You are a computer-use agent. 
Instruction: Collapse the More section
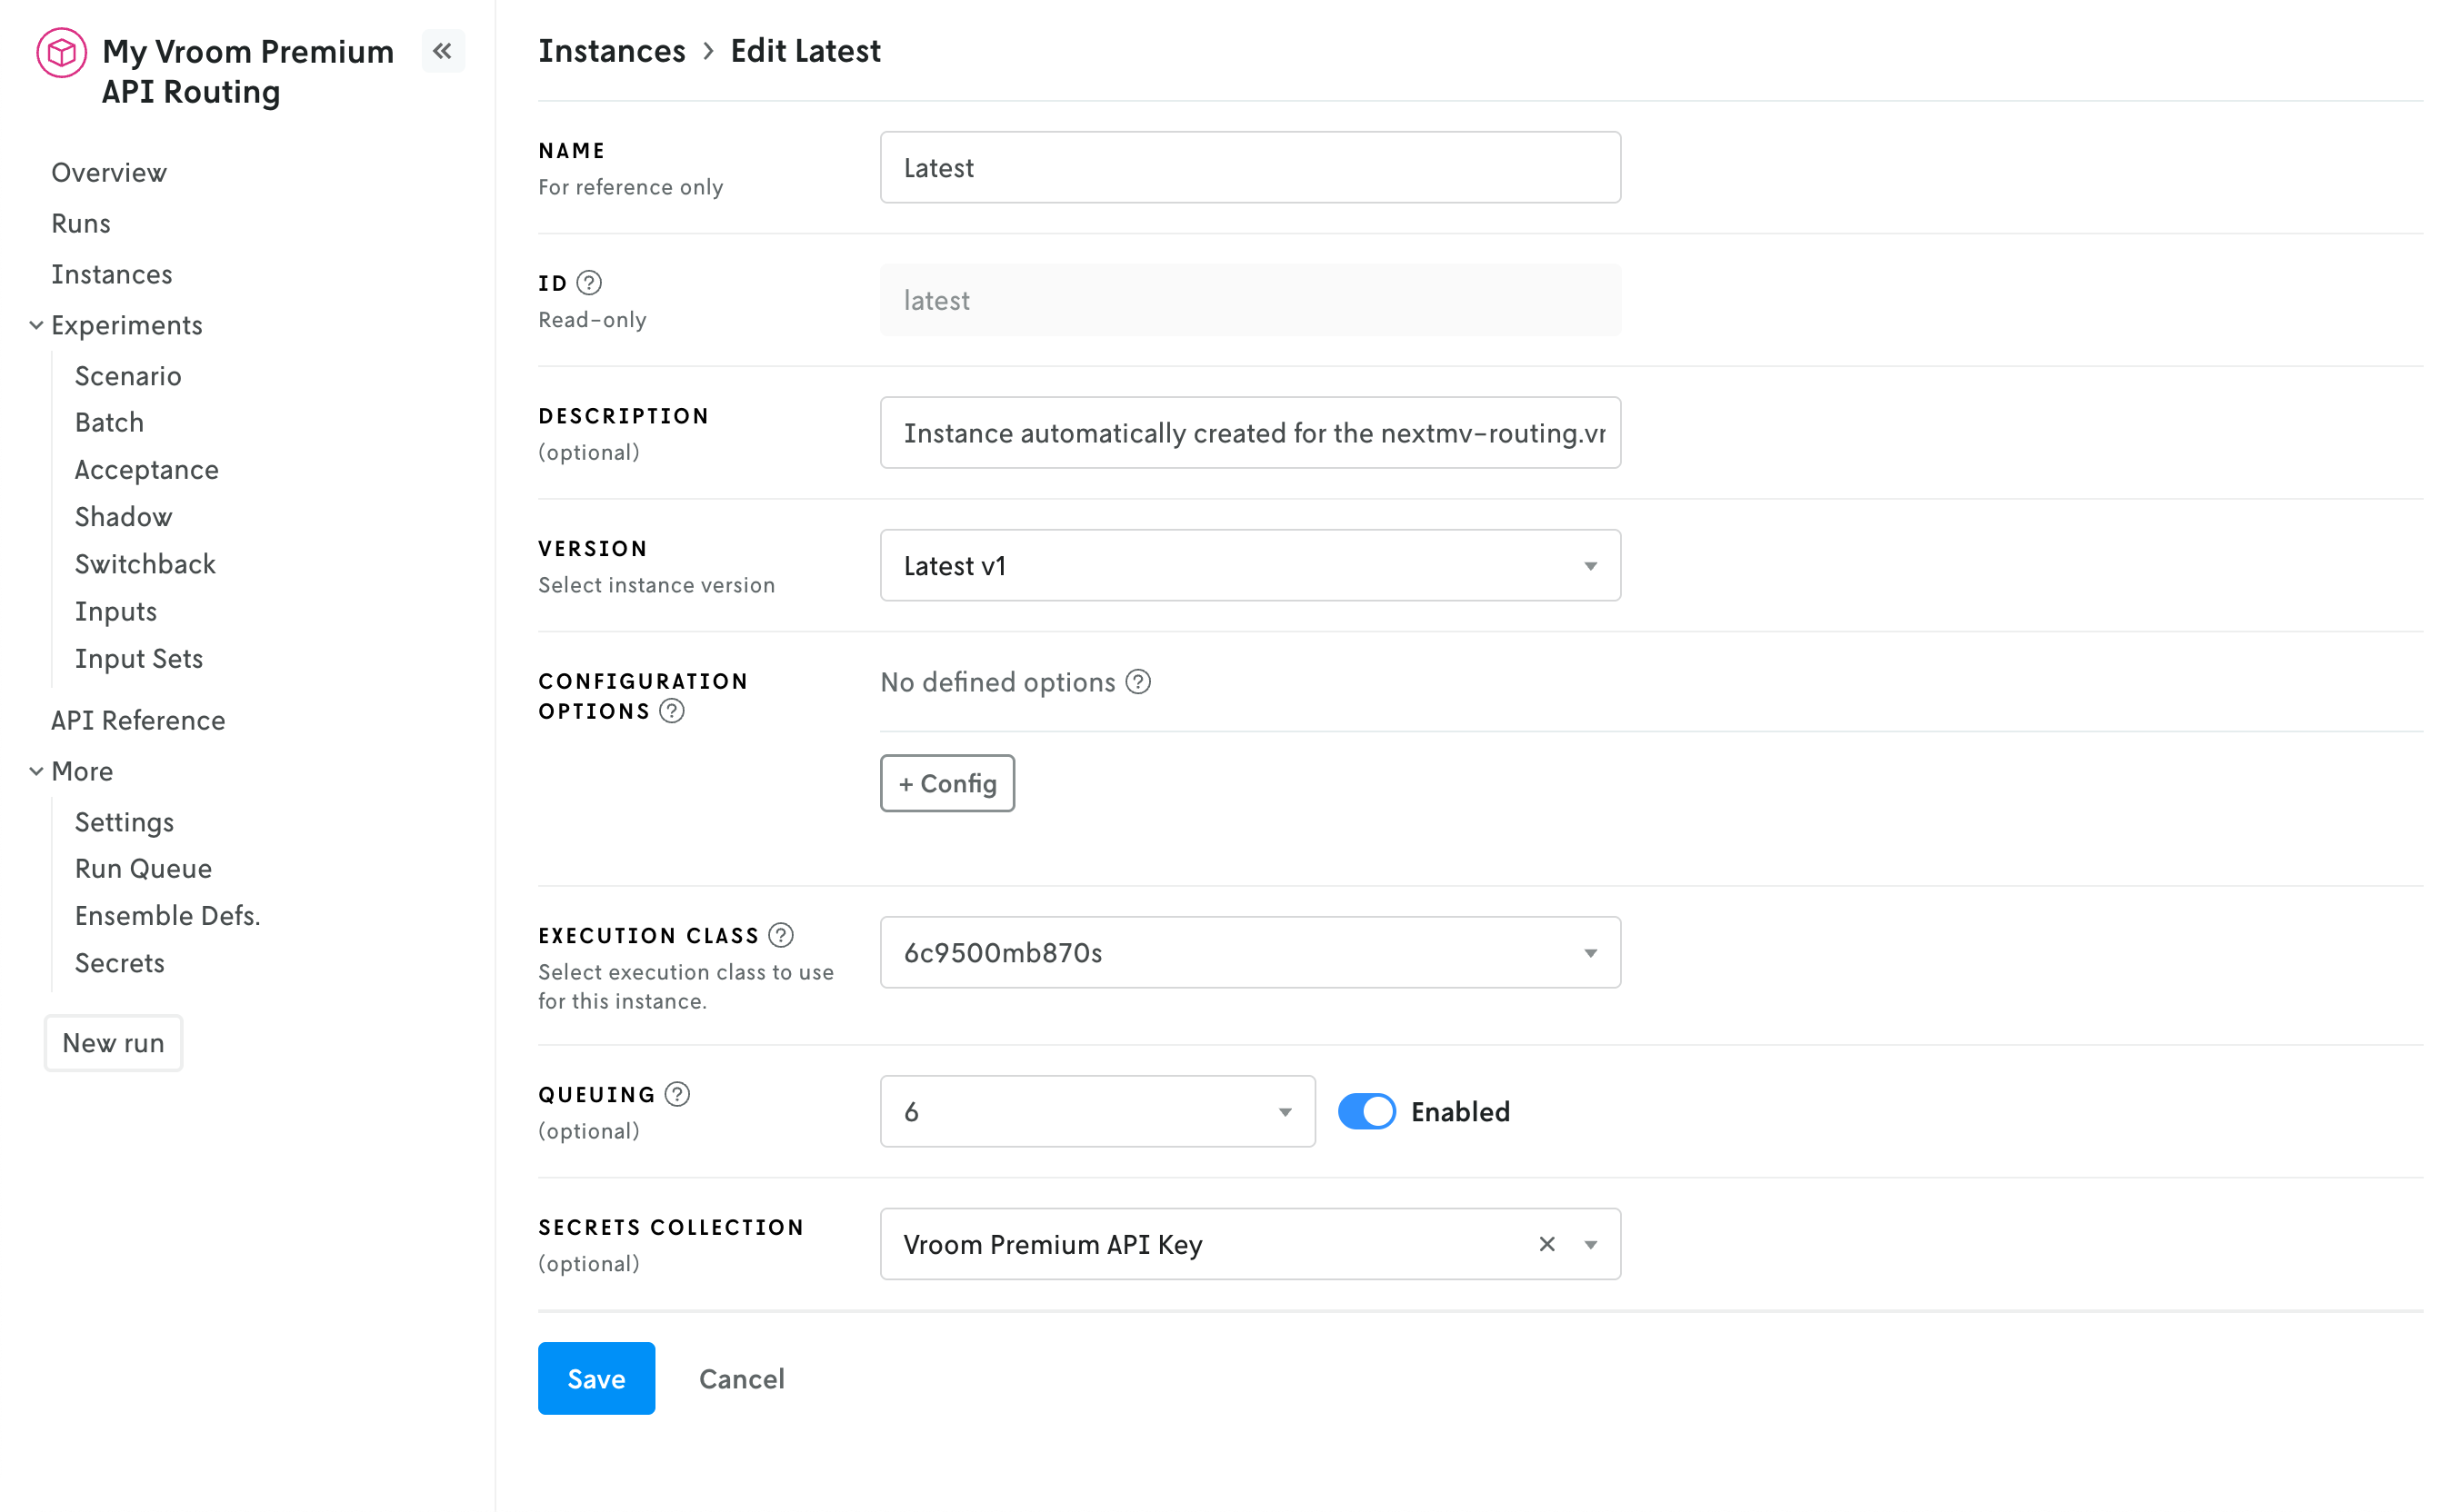36,770
